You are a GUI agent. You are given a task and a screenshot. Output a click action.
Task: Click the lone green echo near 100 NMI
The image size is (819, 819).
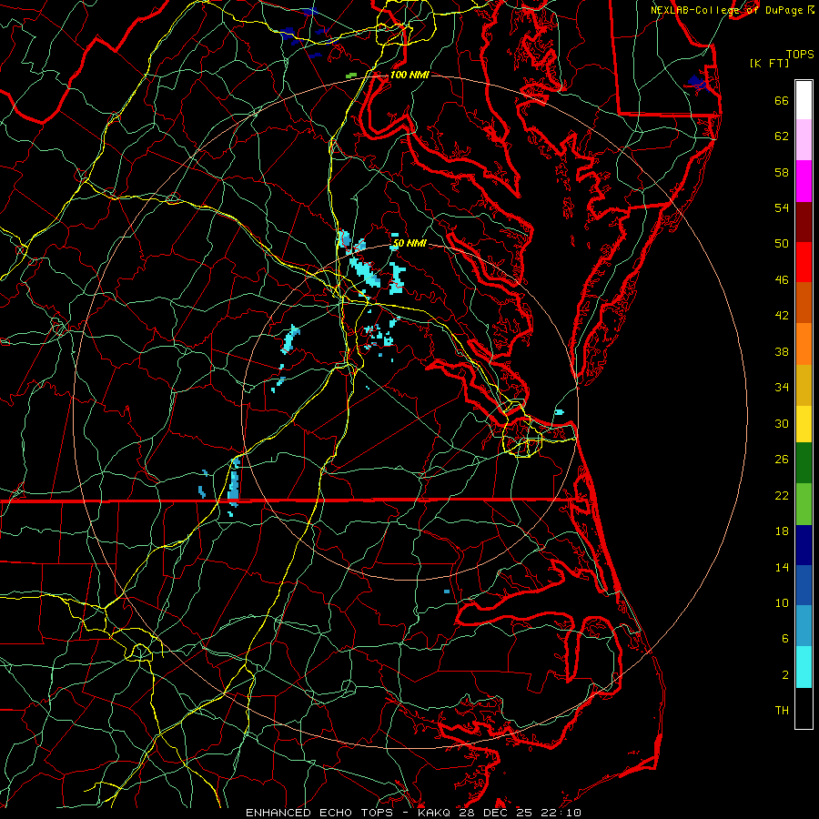(351, 76)
